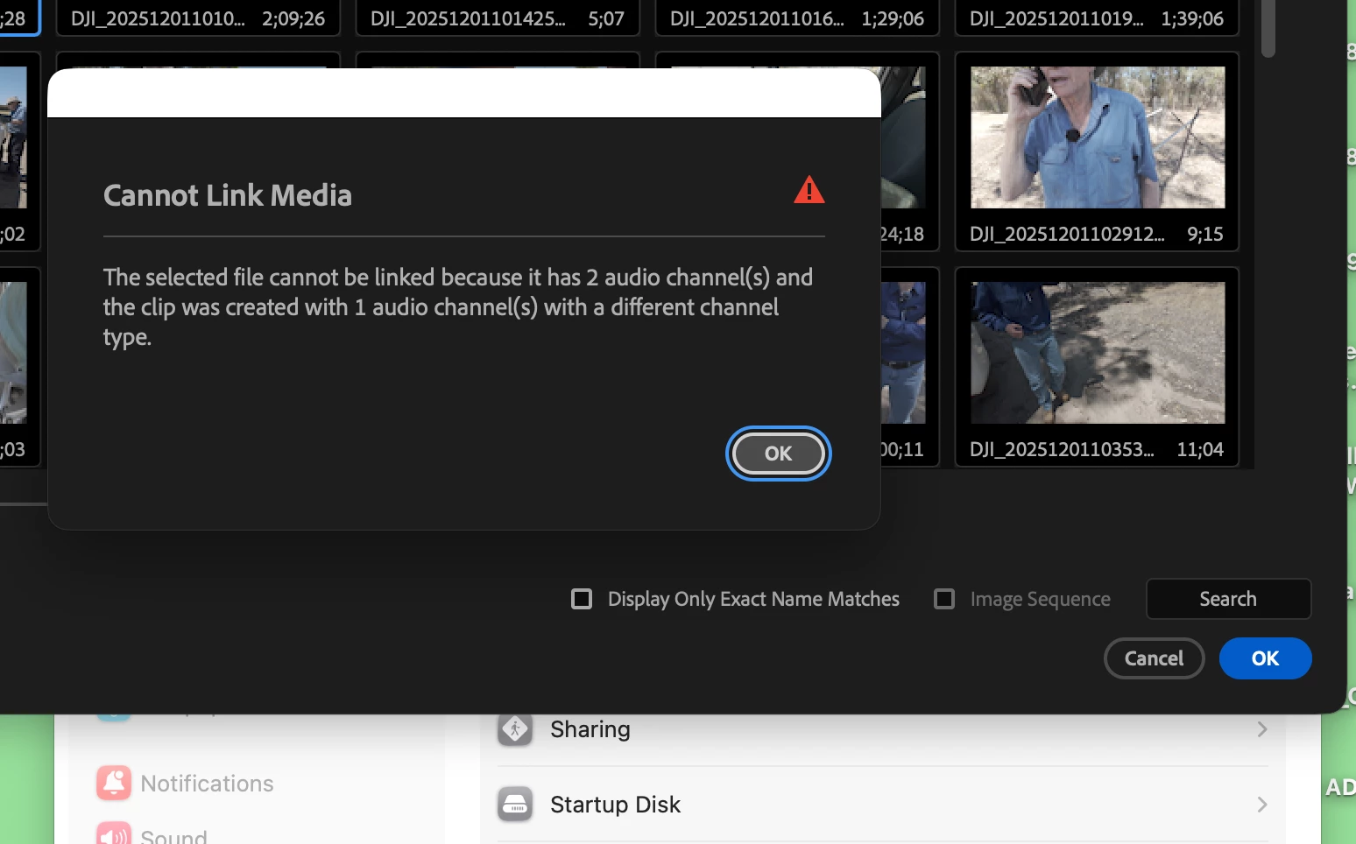Click the Search button

(x=1228, y=599)
